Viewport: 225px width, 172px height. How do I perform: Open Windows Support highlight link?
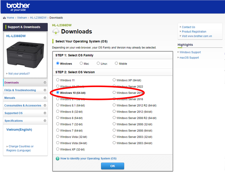[190, 52]
